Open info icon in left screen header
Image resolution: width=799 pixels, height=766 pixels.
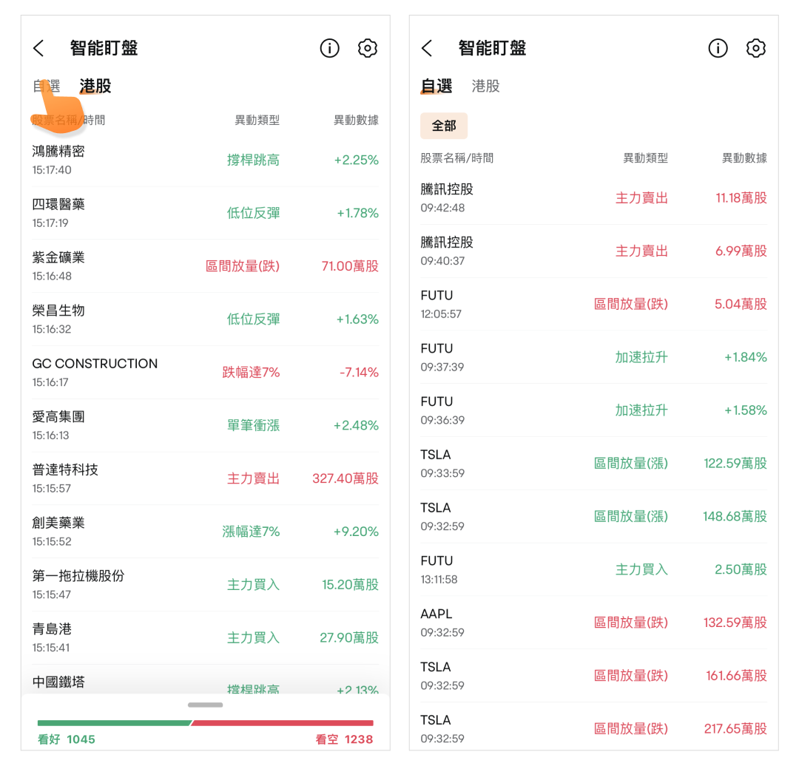coord(329,49)
